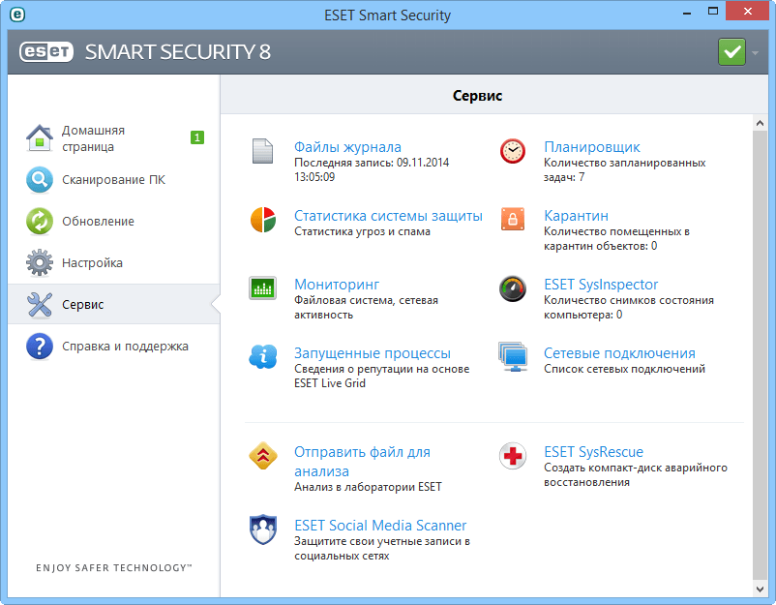Open the ESET SysRescue red cross icon
Screen dimensions: 776x605
click(513, 456)
